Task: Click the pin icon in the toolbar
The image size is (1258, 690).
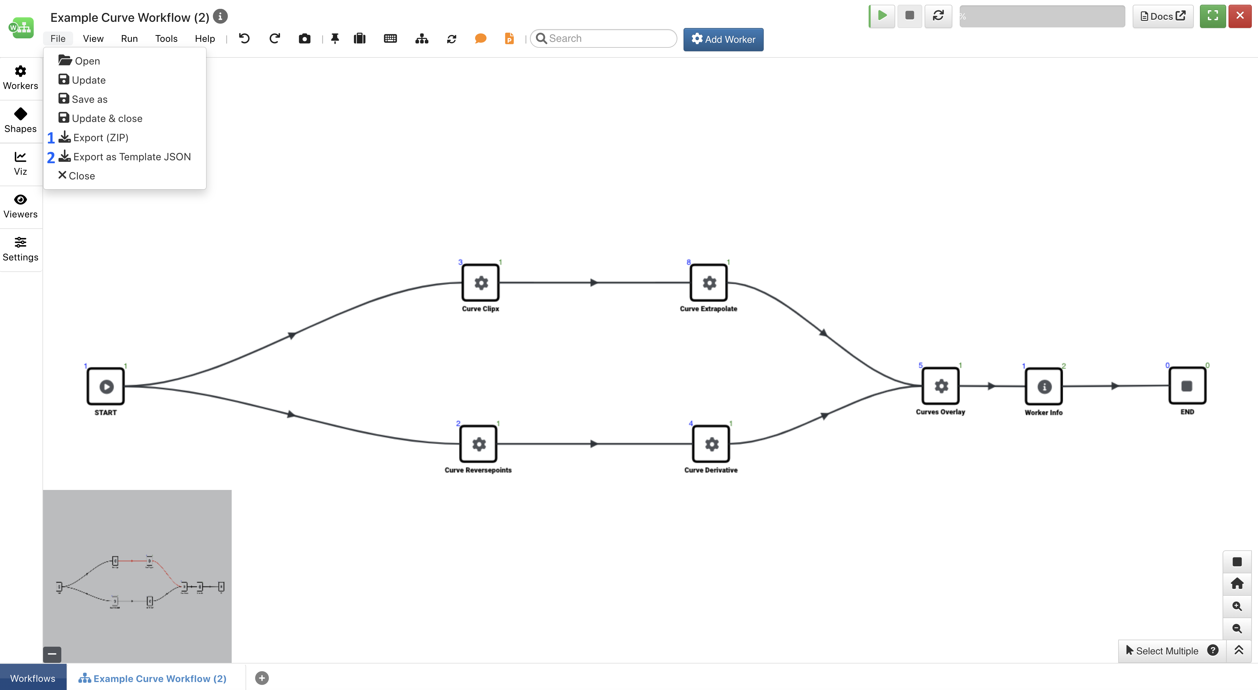Action: click(335, 39)
